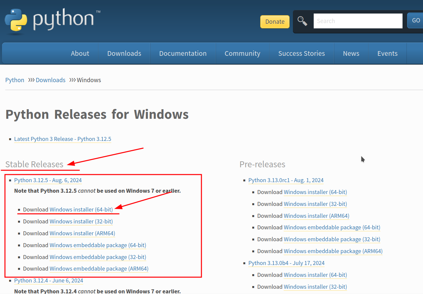Download 3.12.5 Windows installer (64-bit)
This screenshot has width=423, height=294.
coord(81,210)
